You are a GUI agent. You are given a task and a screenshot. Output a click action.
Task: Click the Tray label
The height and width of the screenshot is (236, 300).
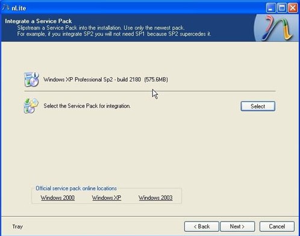[x=17, y=226]
